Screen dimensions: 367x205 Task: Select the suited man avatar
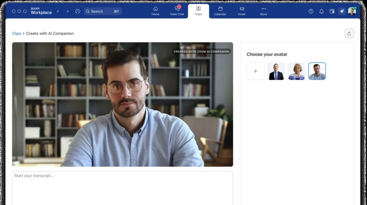point(276,71)
